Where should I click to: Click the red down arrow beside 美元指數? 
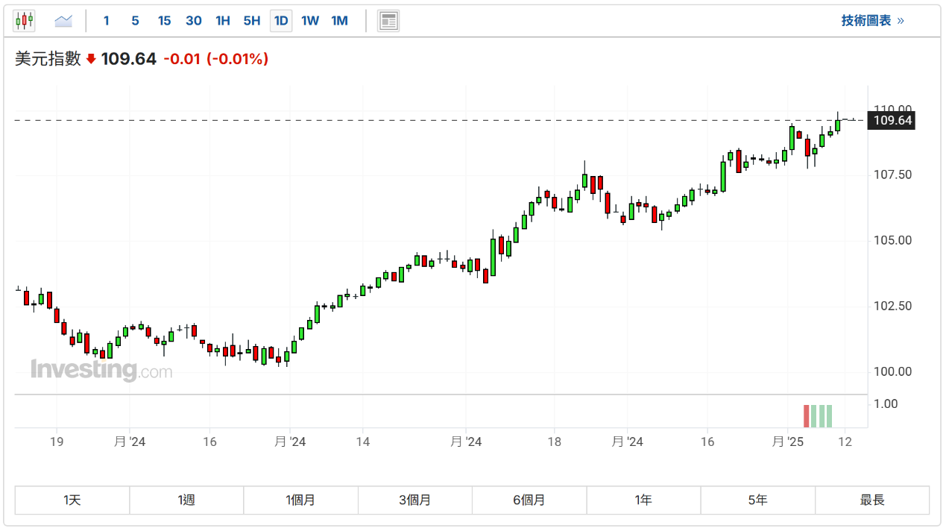[91, 59]
